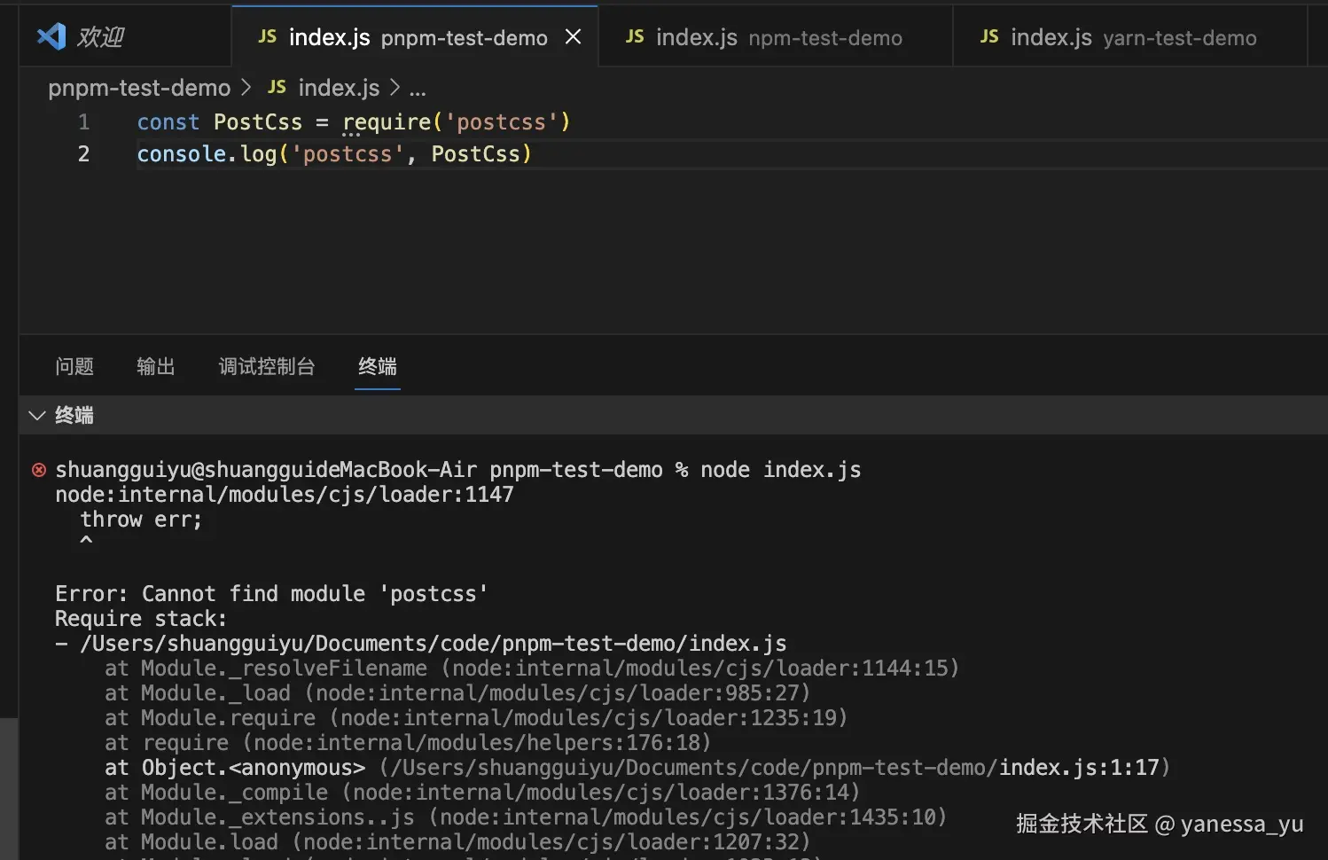The height and width of the screenshot is (860, 1328).
Task: Click the Module.require loader:1235:19 stack line
Action: pyautogui.click(x=476, y=718)
